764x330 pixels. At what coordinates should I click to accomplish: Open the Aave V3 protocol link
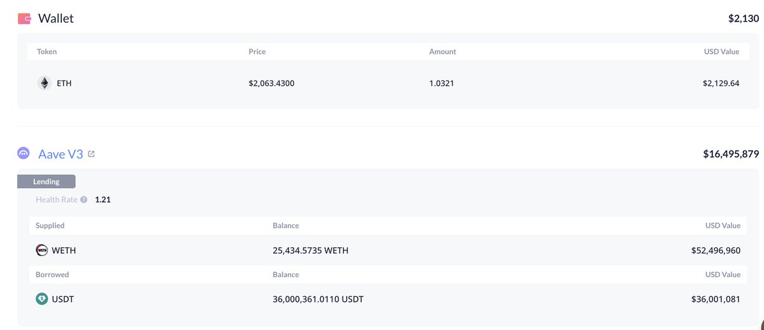pyautogui.click(x=60, y=154)
